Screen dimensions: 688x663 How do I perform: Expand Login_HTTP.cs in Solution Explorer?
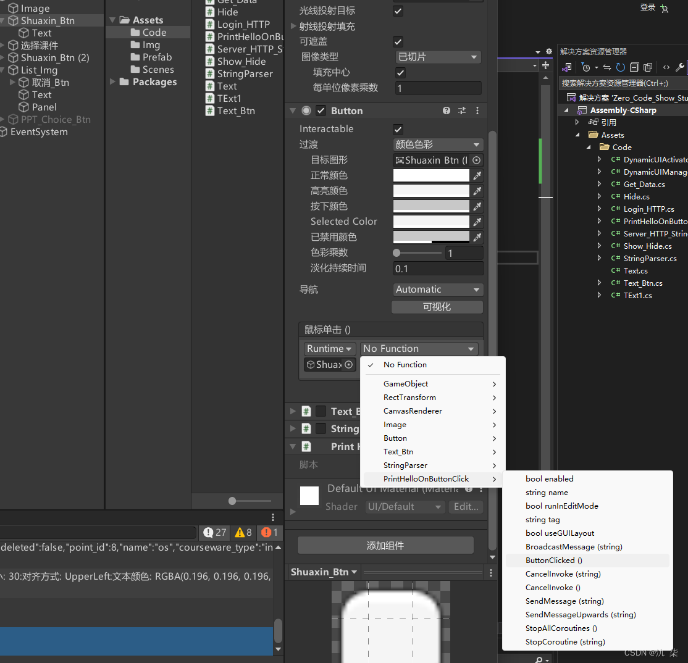(599, 209)
